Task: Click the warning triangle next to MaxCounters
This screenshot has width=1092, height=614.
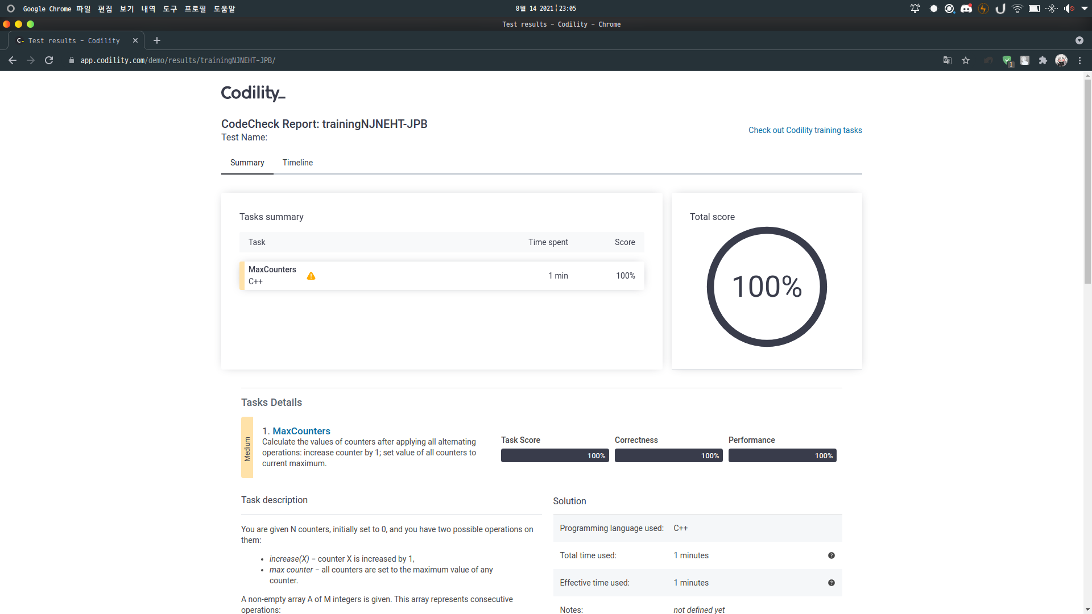Action: (x=311, y=276)
